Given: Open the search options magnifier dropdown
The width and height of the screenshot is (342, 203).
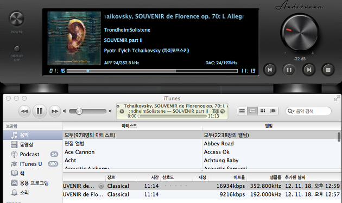Looking at the screenshot, I should click(x=291, y=111).
